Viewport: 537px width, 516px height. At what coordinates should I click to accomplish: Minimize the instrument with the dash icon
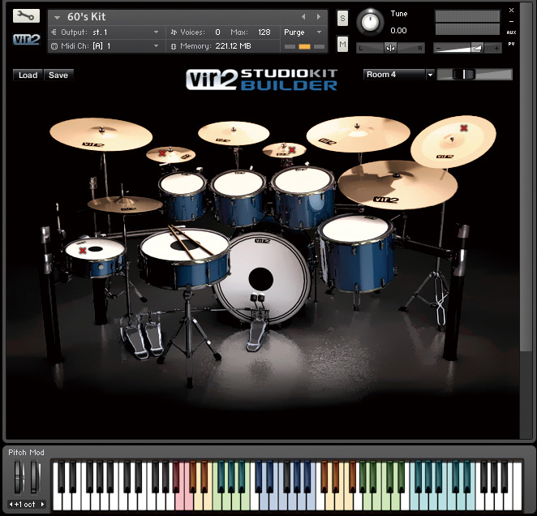[511, 22]
